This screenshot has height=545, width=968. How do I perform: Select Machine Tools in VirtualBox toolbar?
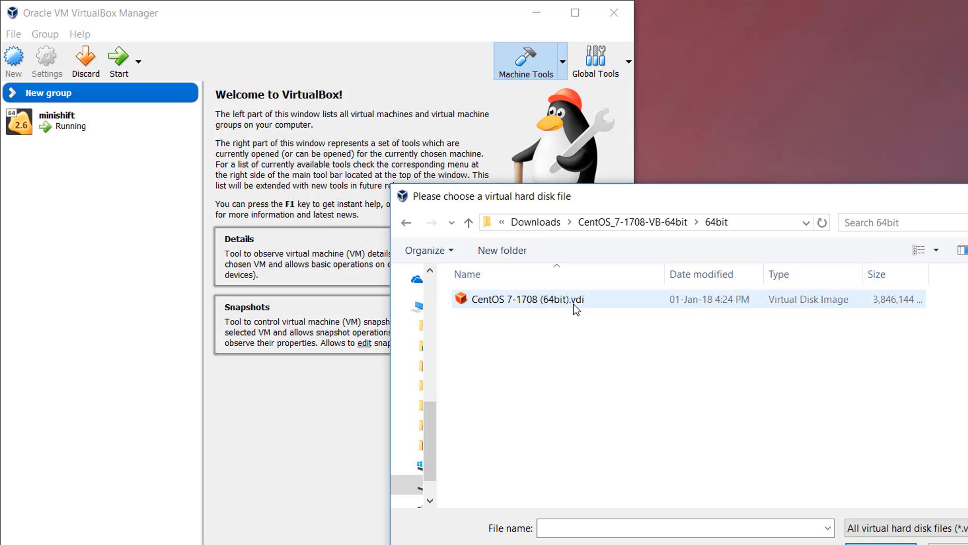pos(526,62)
